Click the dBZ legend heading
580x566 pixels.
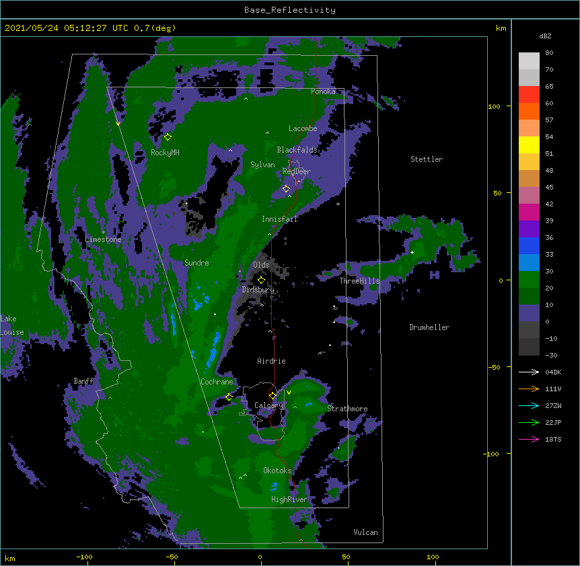pyautogui.click(x=545, y=36)
